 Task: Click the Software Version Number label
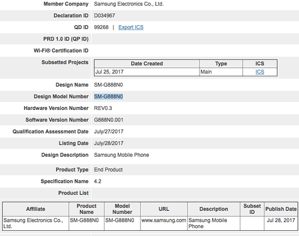(57, 120)
